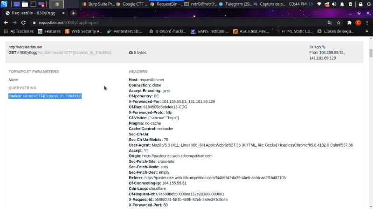Click the log out icon
Image resolution: width=373 pixels, height=209 pixels.
(369, 4)
